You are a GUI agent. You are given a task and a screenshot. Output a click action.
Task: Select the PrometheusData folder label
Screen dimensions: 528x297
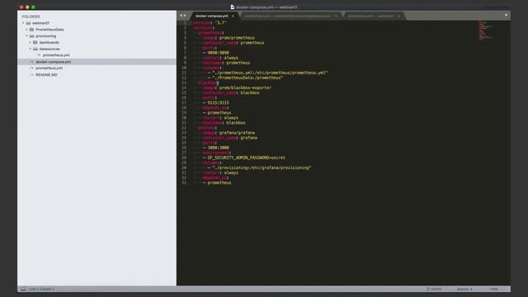tap(49, 30)
